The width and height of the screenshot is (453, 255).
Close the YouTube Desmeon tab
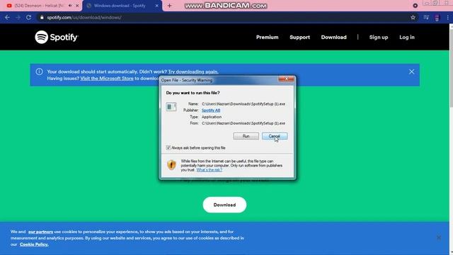click(x=77, y=6)
